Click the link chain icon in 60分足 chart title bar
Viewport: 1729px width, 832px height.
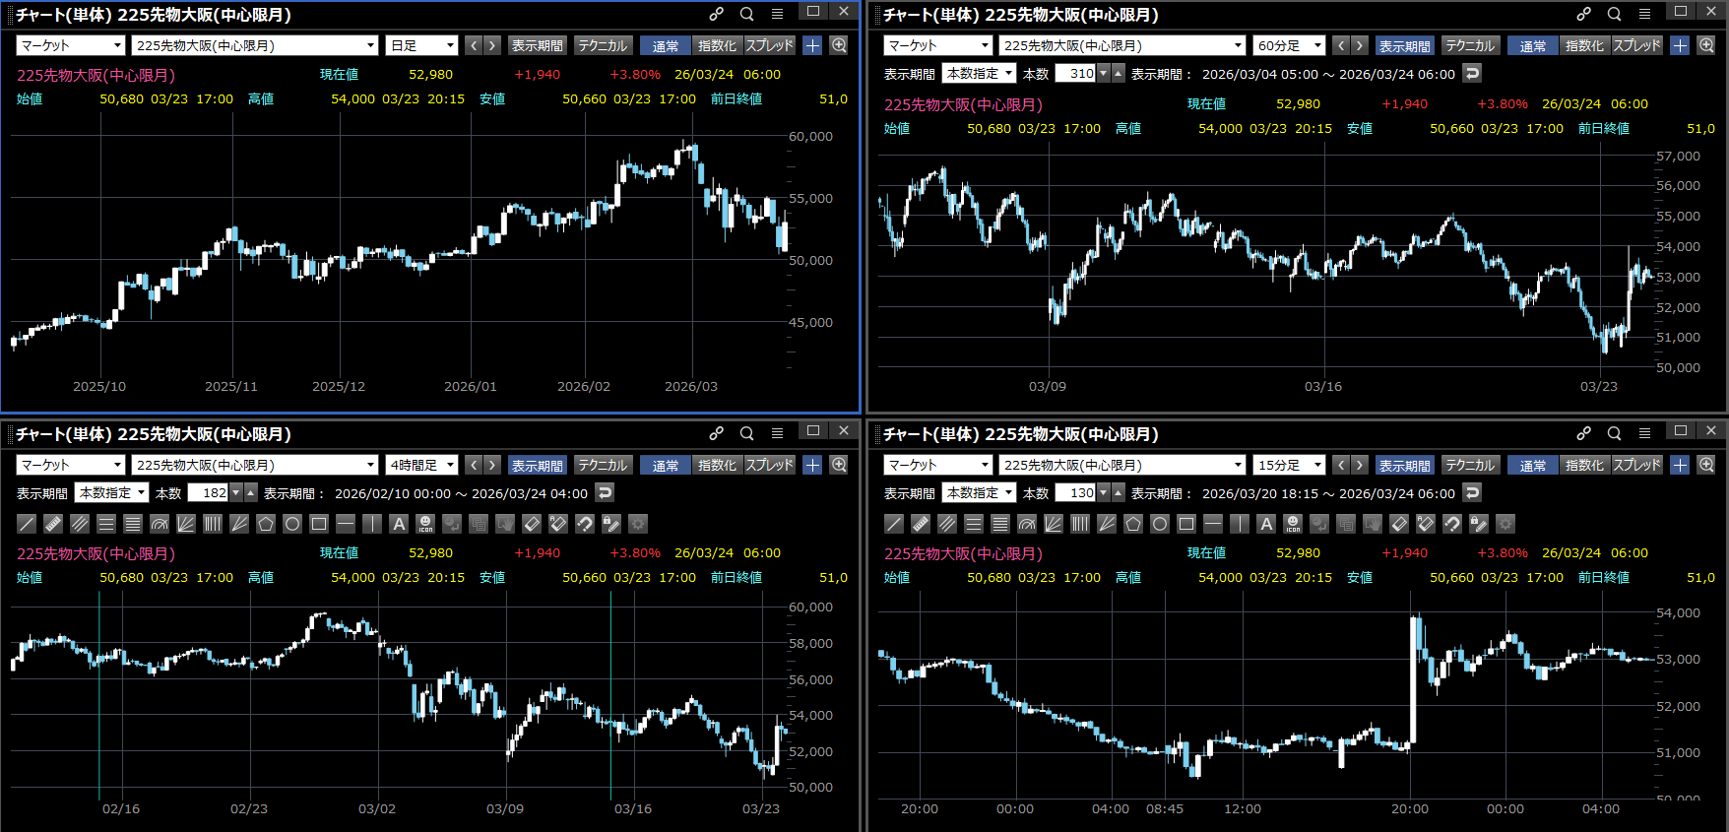point(1583,14)
